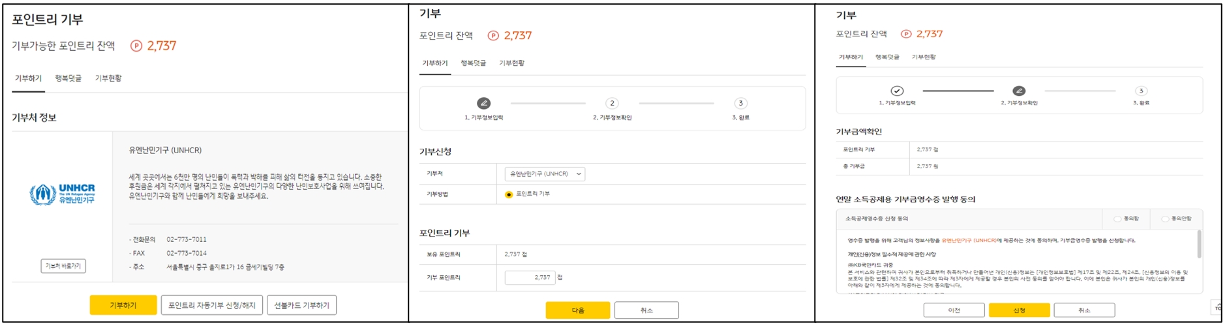1227x328 pixels.
Task: Click the pencil icon for step 2 기부정보확인
Action: pos(1018,91)
